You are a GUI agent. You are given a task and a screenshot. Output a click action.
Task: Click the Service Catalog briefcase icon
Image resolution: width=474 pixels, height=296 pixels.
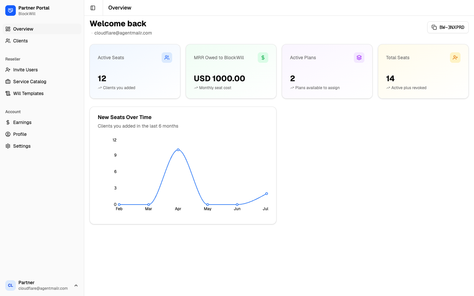pyautogui.click(x=8, y=82)
